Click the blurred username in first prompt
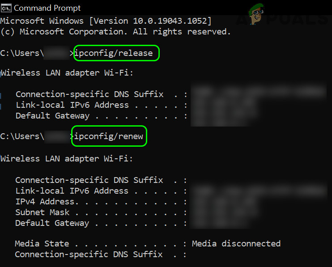 [57, 54]
